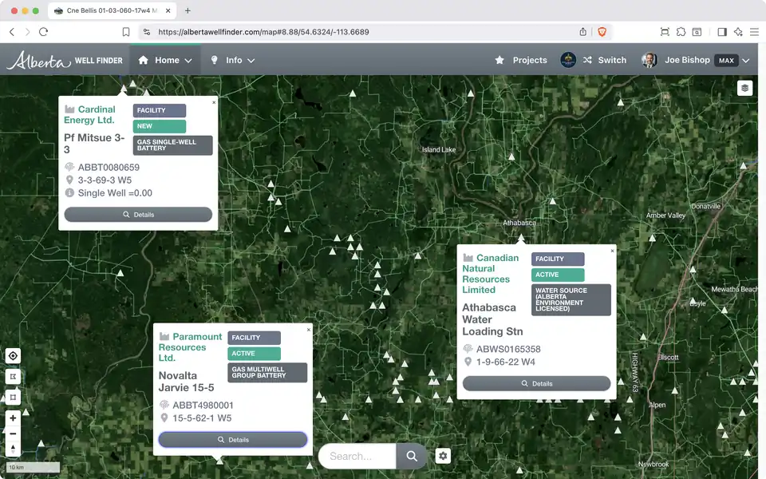Click the Projects star icon

click(499, 60)
